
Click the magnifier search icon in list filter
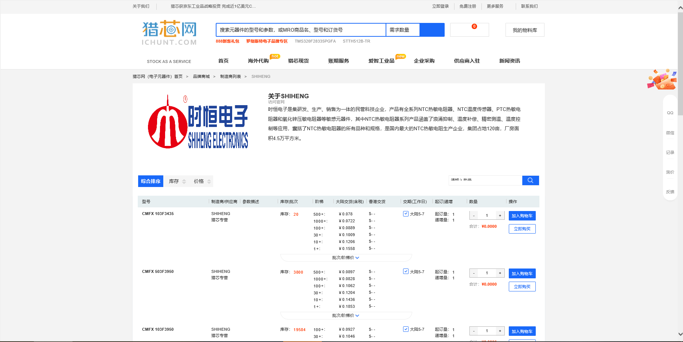pos(530,180)
